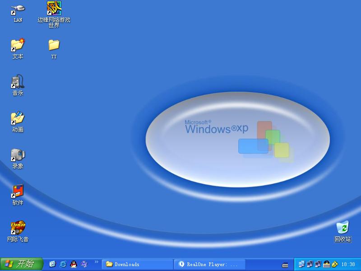Expand Quick Launch overflow chevron

[97, 262]
